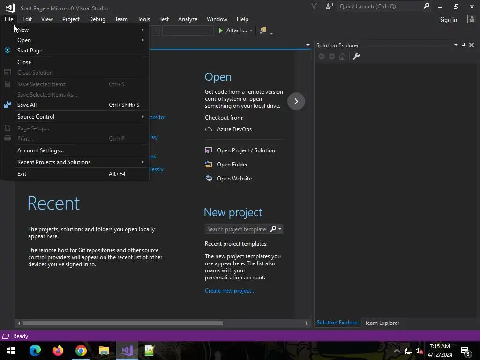This screenshot has height=360, width=480.
Task: Click the horizontal scrollbar thumb
Action: pos(123,323)
